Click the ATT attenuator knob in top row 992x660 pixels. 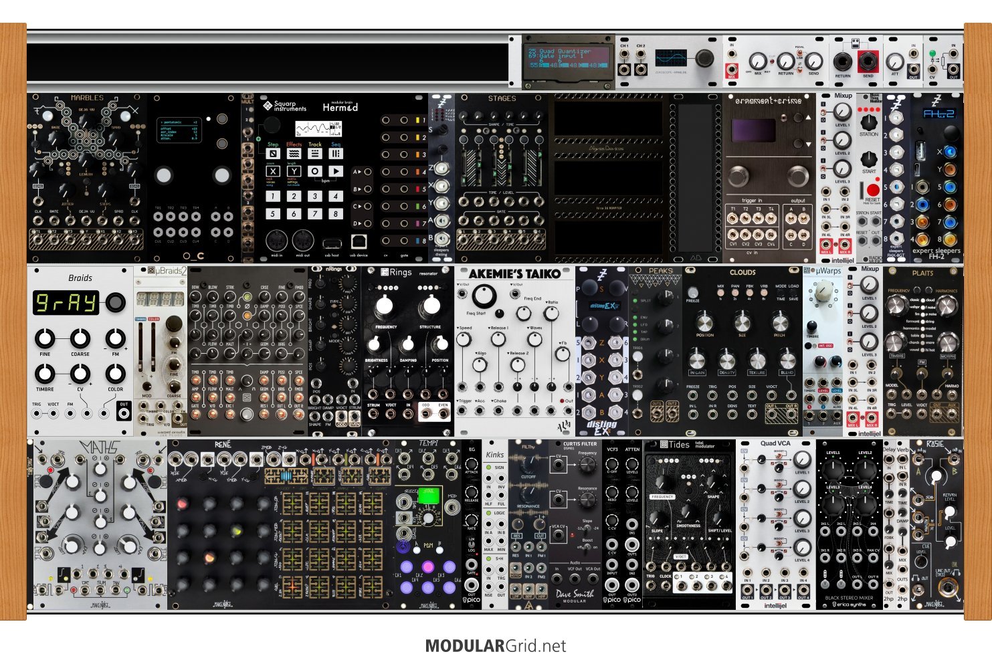pyautogui.click(x=896, y=62)
